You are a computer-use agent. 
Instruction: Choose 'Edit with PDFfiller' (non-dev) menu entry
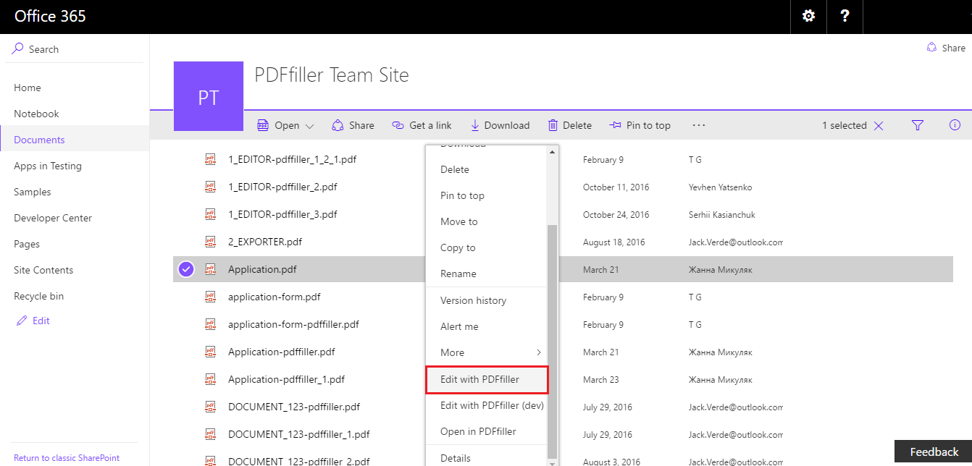tap(486, 379)
